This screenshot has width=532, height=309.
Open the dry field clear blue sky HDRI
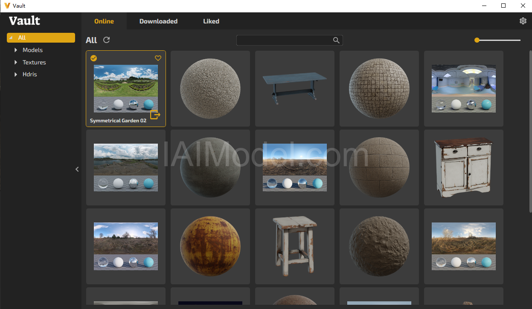point(295,167)
